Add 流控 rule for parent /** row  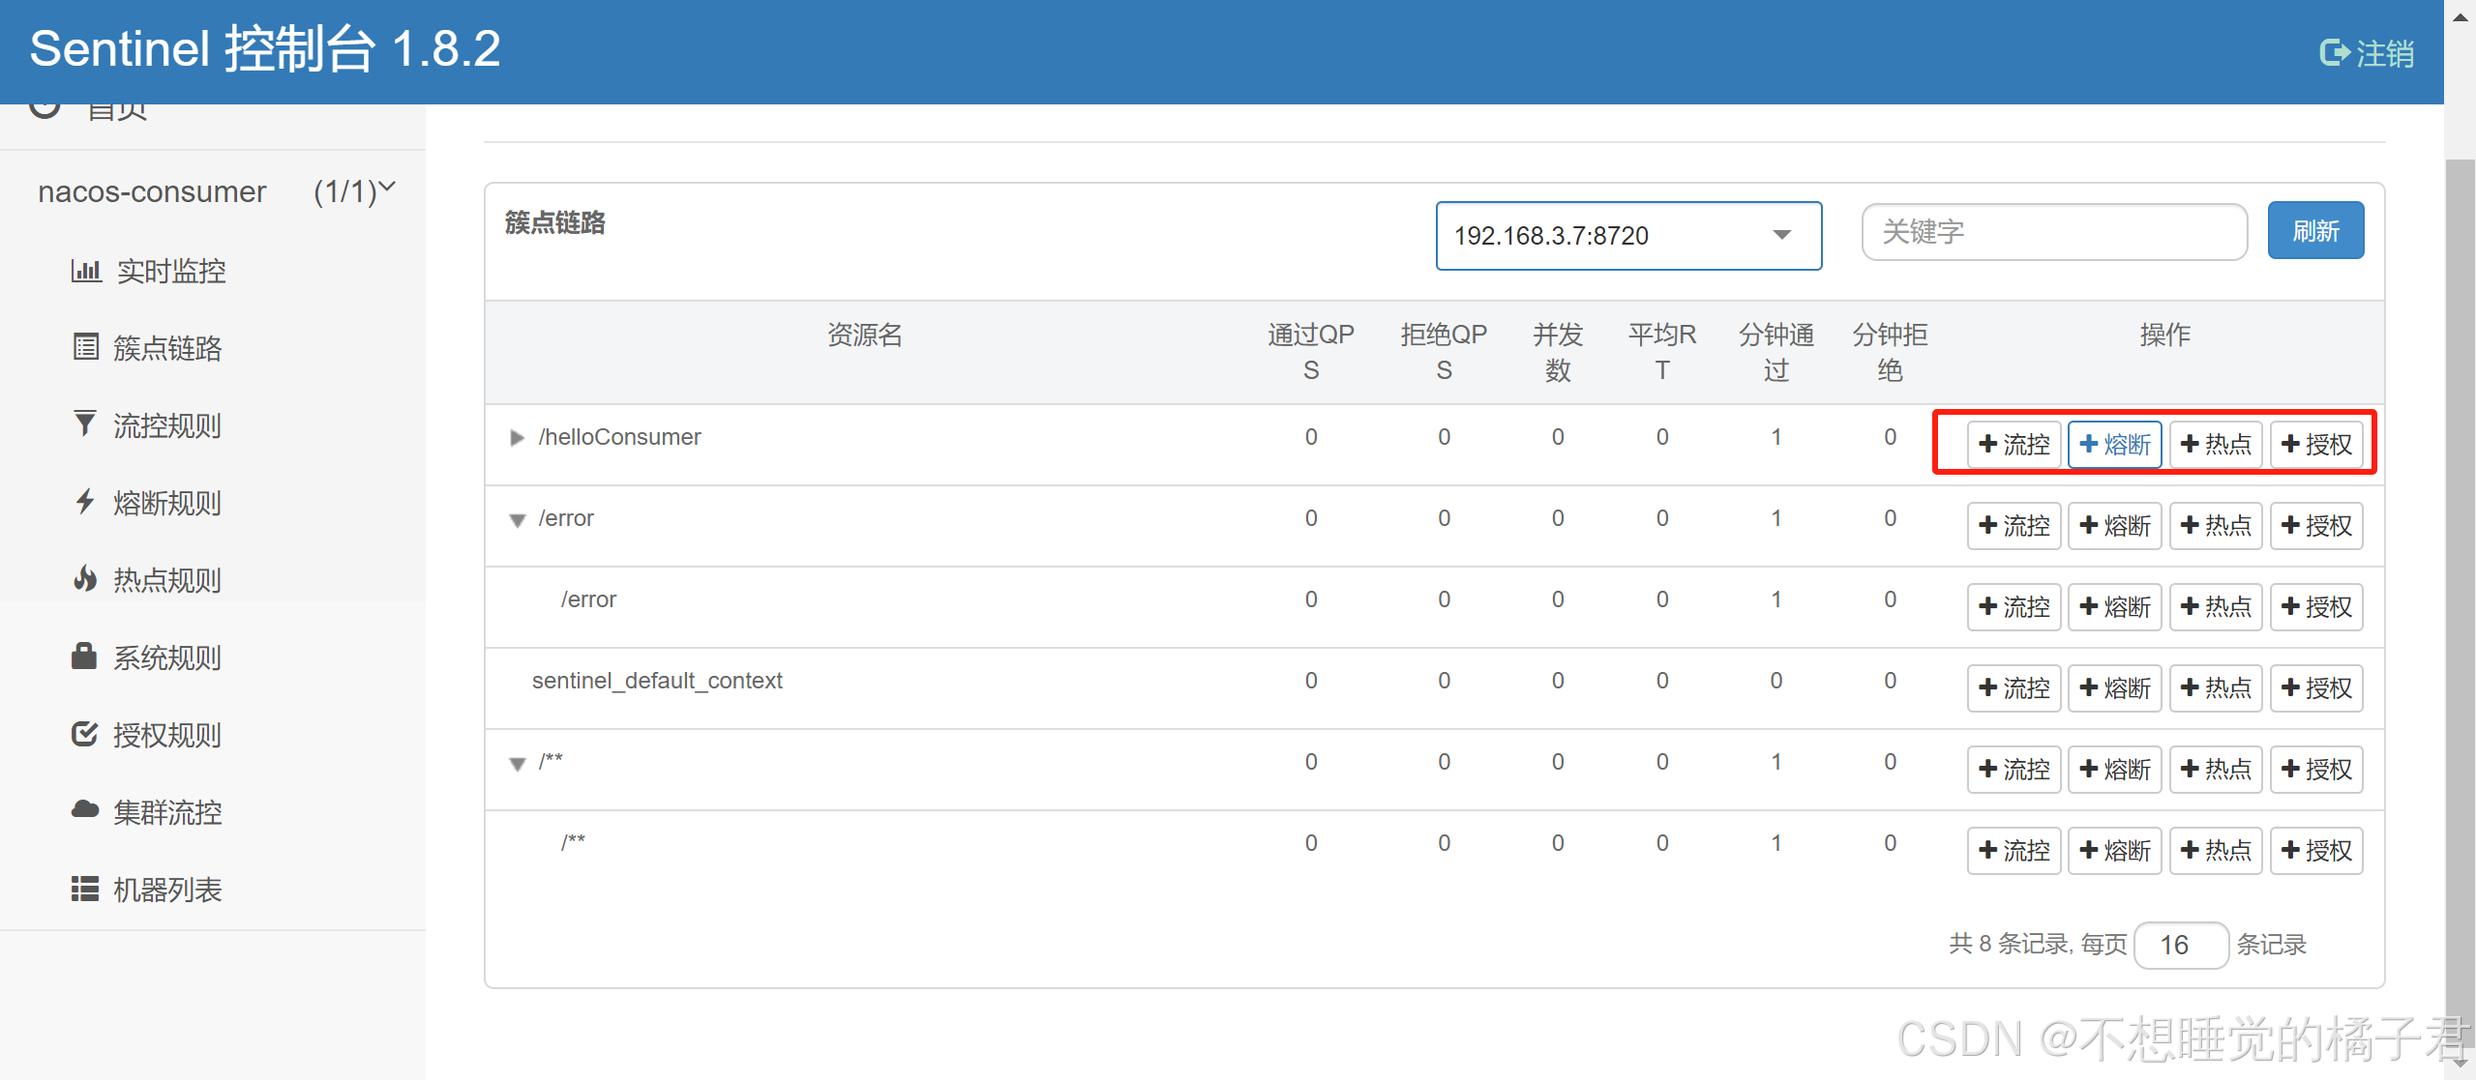click(2014, 770)
